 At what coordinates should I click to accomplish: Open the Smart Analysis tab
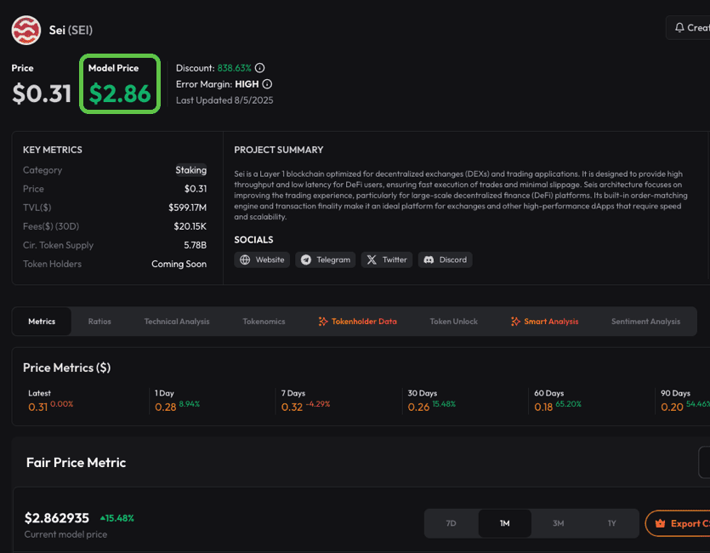point(544,322)
